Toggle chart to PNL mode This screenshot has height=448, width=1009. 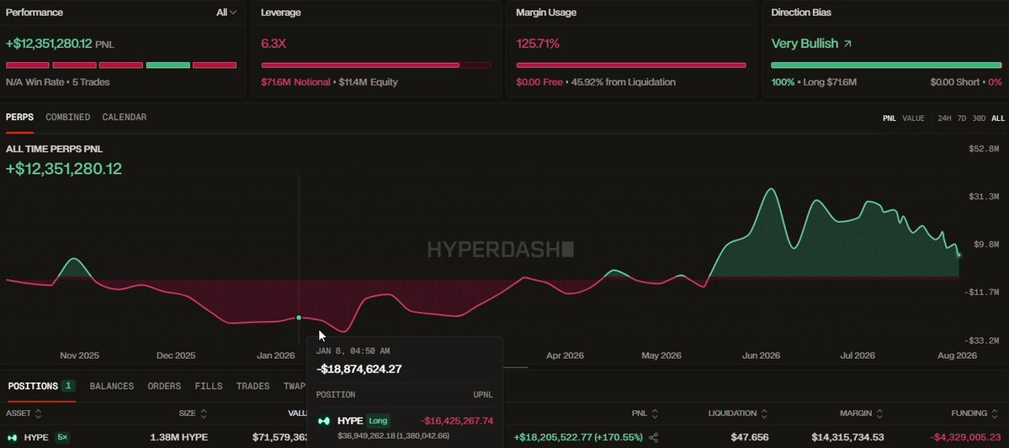coord(890,119)
